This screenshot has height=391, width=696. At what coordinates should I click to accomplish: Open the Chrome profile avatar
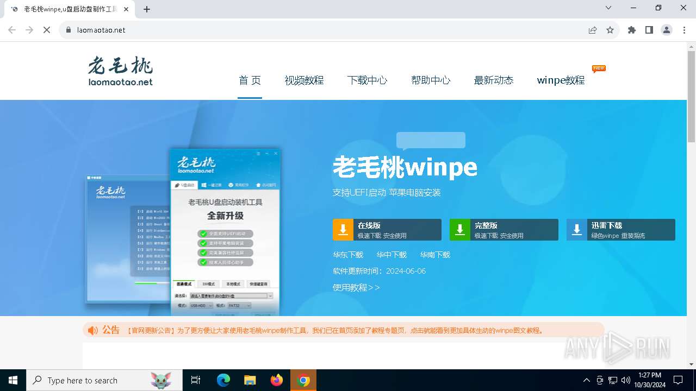(x=667, y=30)
